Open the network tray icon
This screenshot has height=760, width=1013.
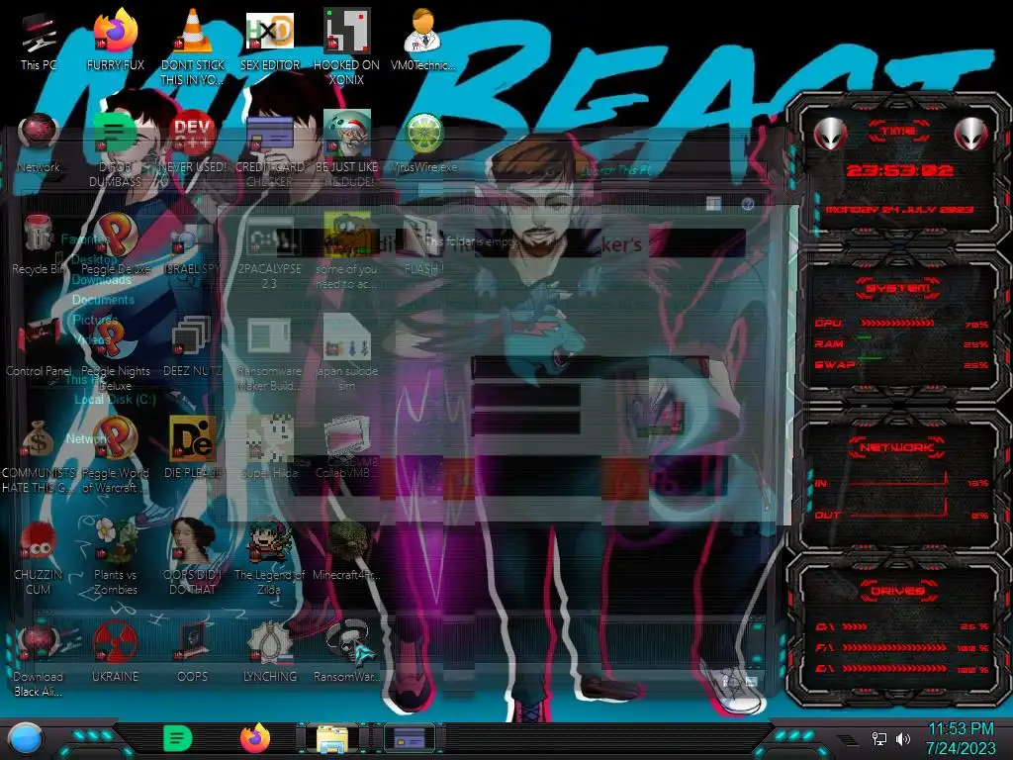(879, 738)
